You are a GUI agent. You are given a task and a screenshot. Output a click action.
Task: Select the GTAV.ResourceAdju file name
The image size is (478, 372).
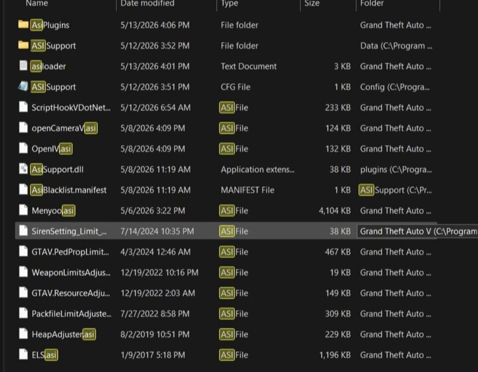(71, 293)
